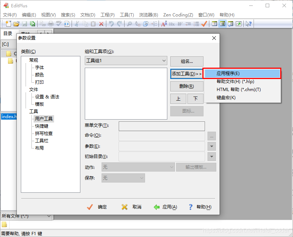Select 字体 in the category tree
This screenshot has width=293, height=237.
[x=39, y=67]
